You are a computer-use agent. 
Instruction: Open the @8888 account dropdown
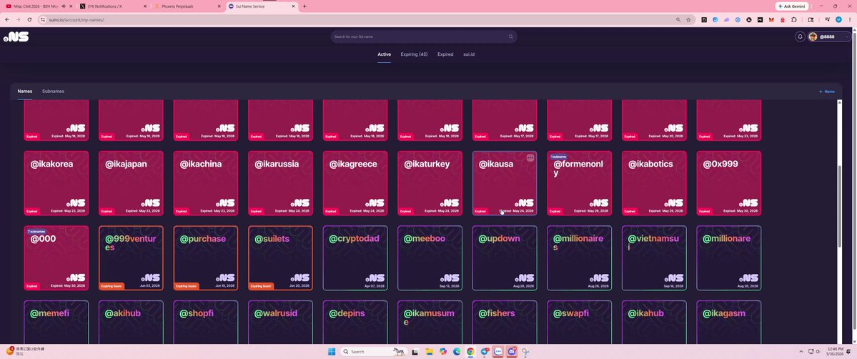click(x=828, y=36)
